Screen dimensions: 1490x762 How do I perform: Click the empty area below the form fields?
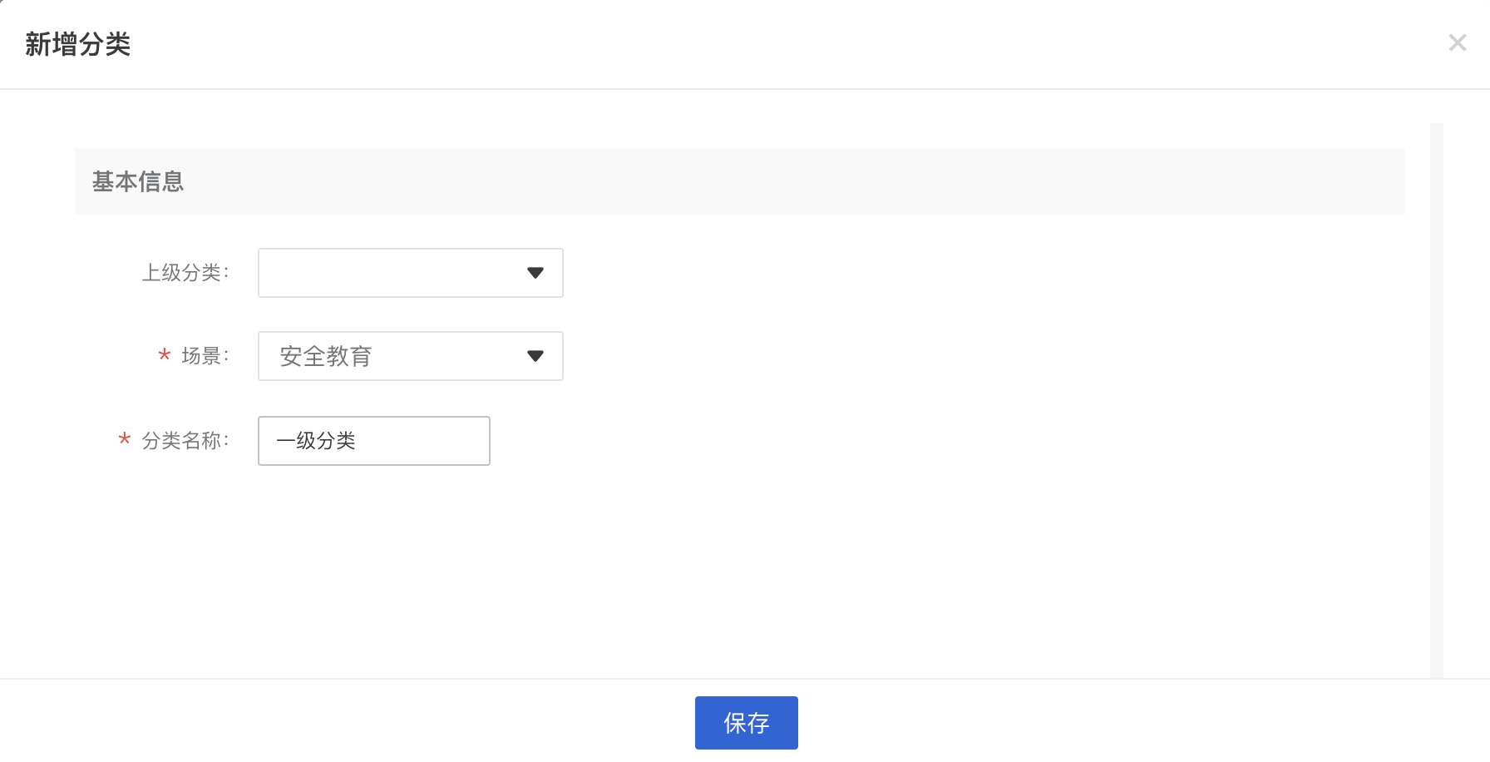(740, 574)
